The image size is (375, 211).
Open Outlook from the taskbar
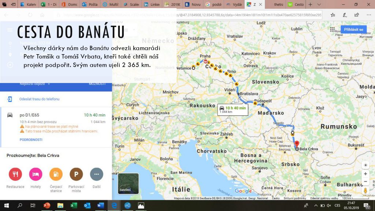[x=87, y=206]
